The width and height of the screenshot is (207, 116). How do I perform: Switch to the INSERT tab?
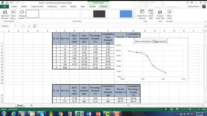(24, 6)
